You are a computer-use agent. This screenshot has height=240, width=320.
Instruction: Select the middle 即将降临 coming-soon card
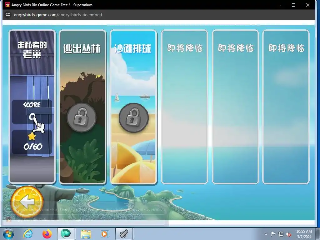tap(235, 107)
